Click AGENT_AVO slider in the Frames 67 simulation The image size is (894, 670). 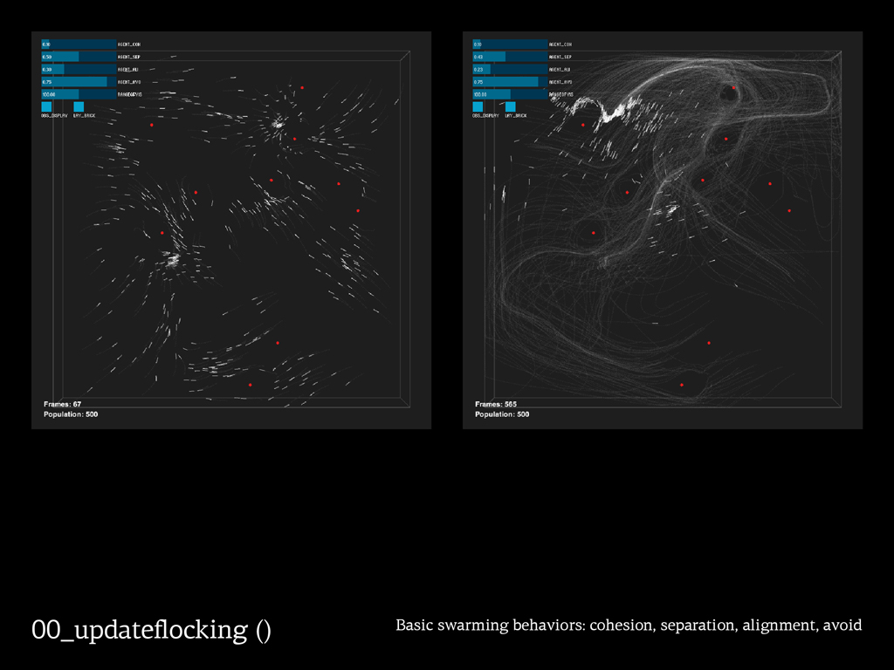(x=78, y=82)
